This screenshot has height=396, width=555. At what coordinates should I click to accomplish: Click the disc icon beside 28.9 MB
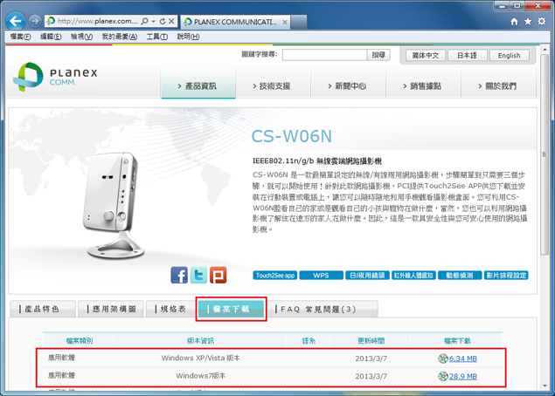(x=443, y=376)
